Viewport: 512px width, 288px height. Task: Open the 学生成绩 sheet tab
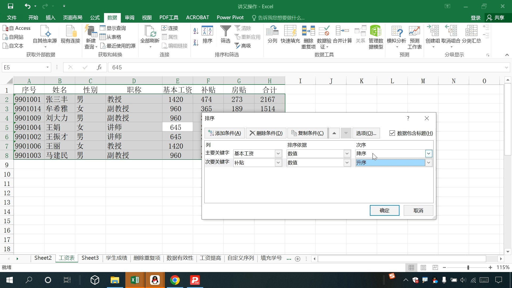pos(116,258)
